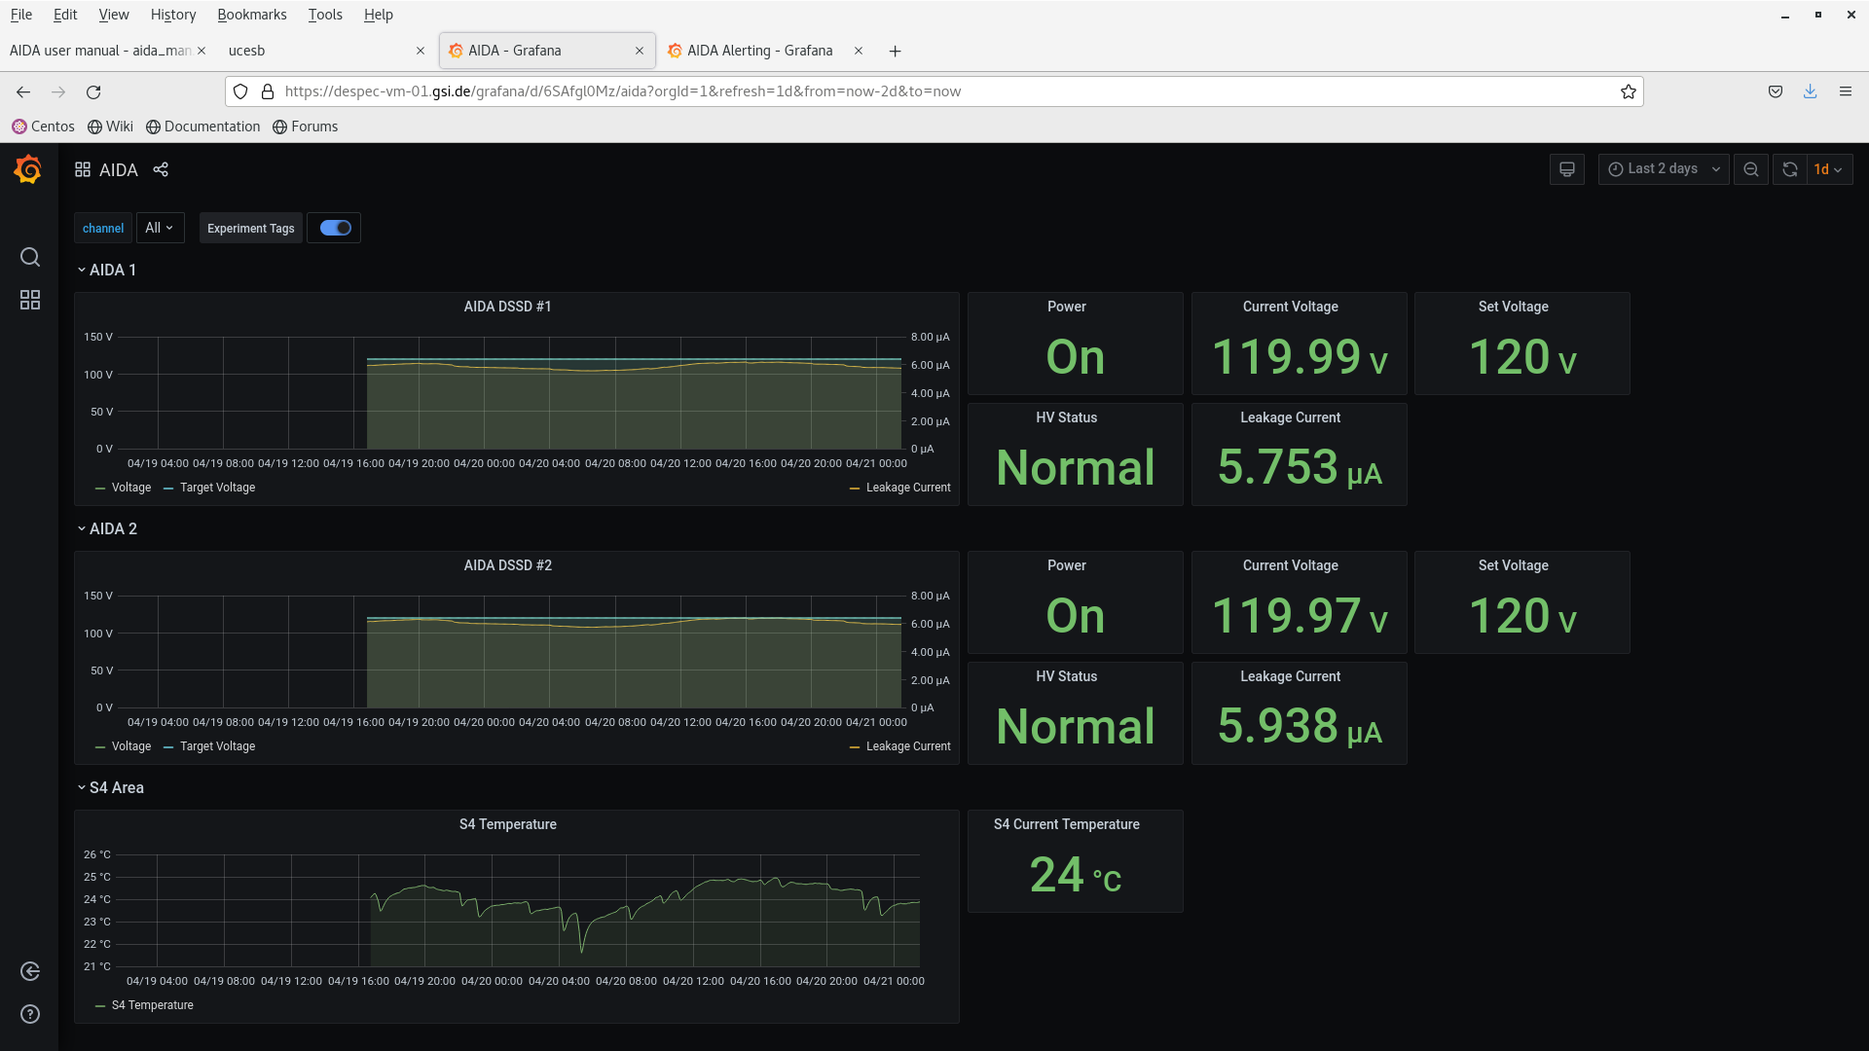This screenshot has height=1051, width=1869.
Task: Reload the current page
Action: tap(93, 91)
